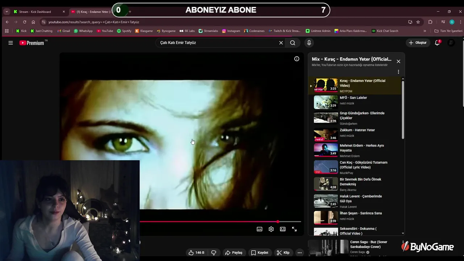Bookmark this page with star icon
Screen dimensions: 464x261
(x=418, y=22)
